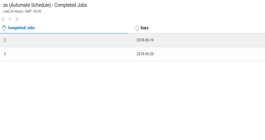Click "Completed Jobs" text in the report title
265x140 pixels.
71,5
